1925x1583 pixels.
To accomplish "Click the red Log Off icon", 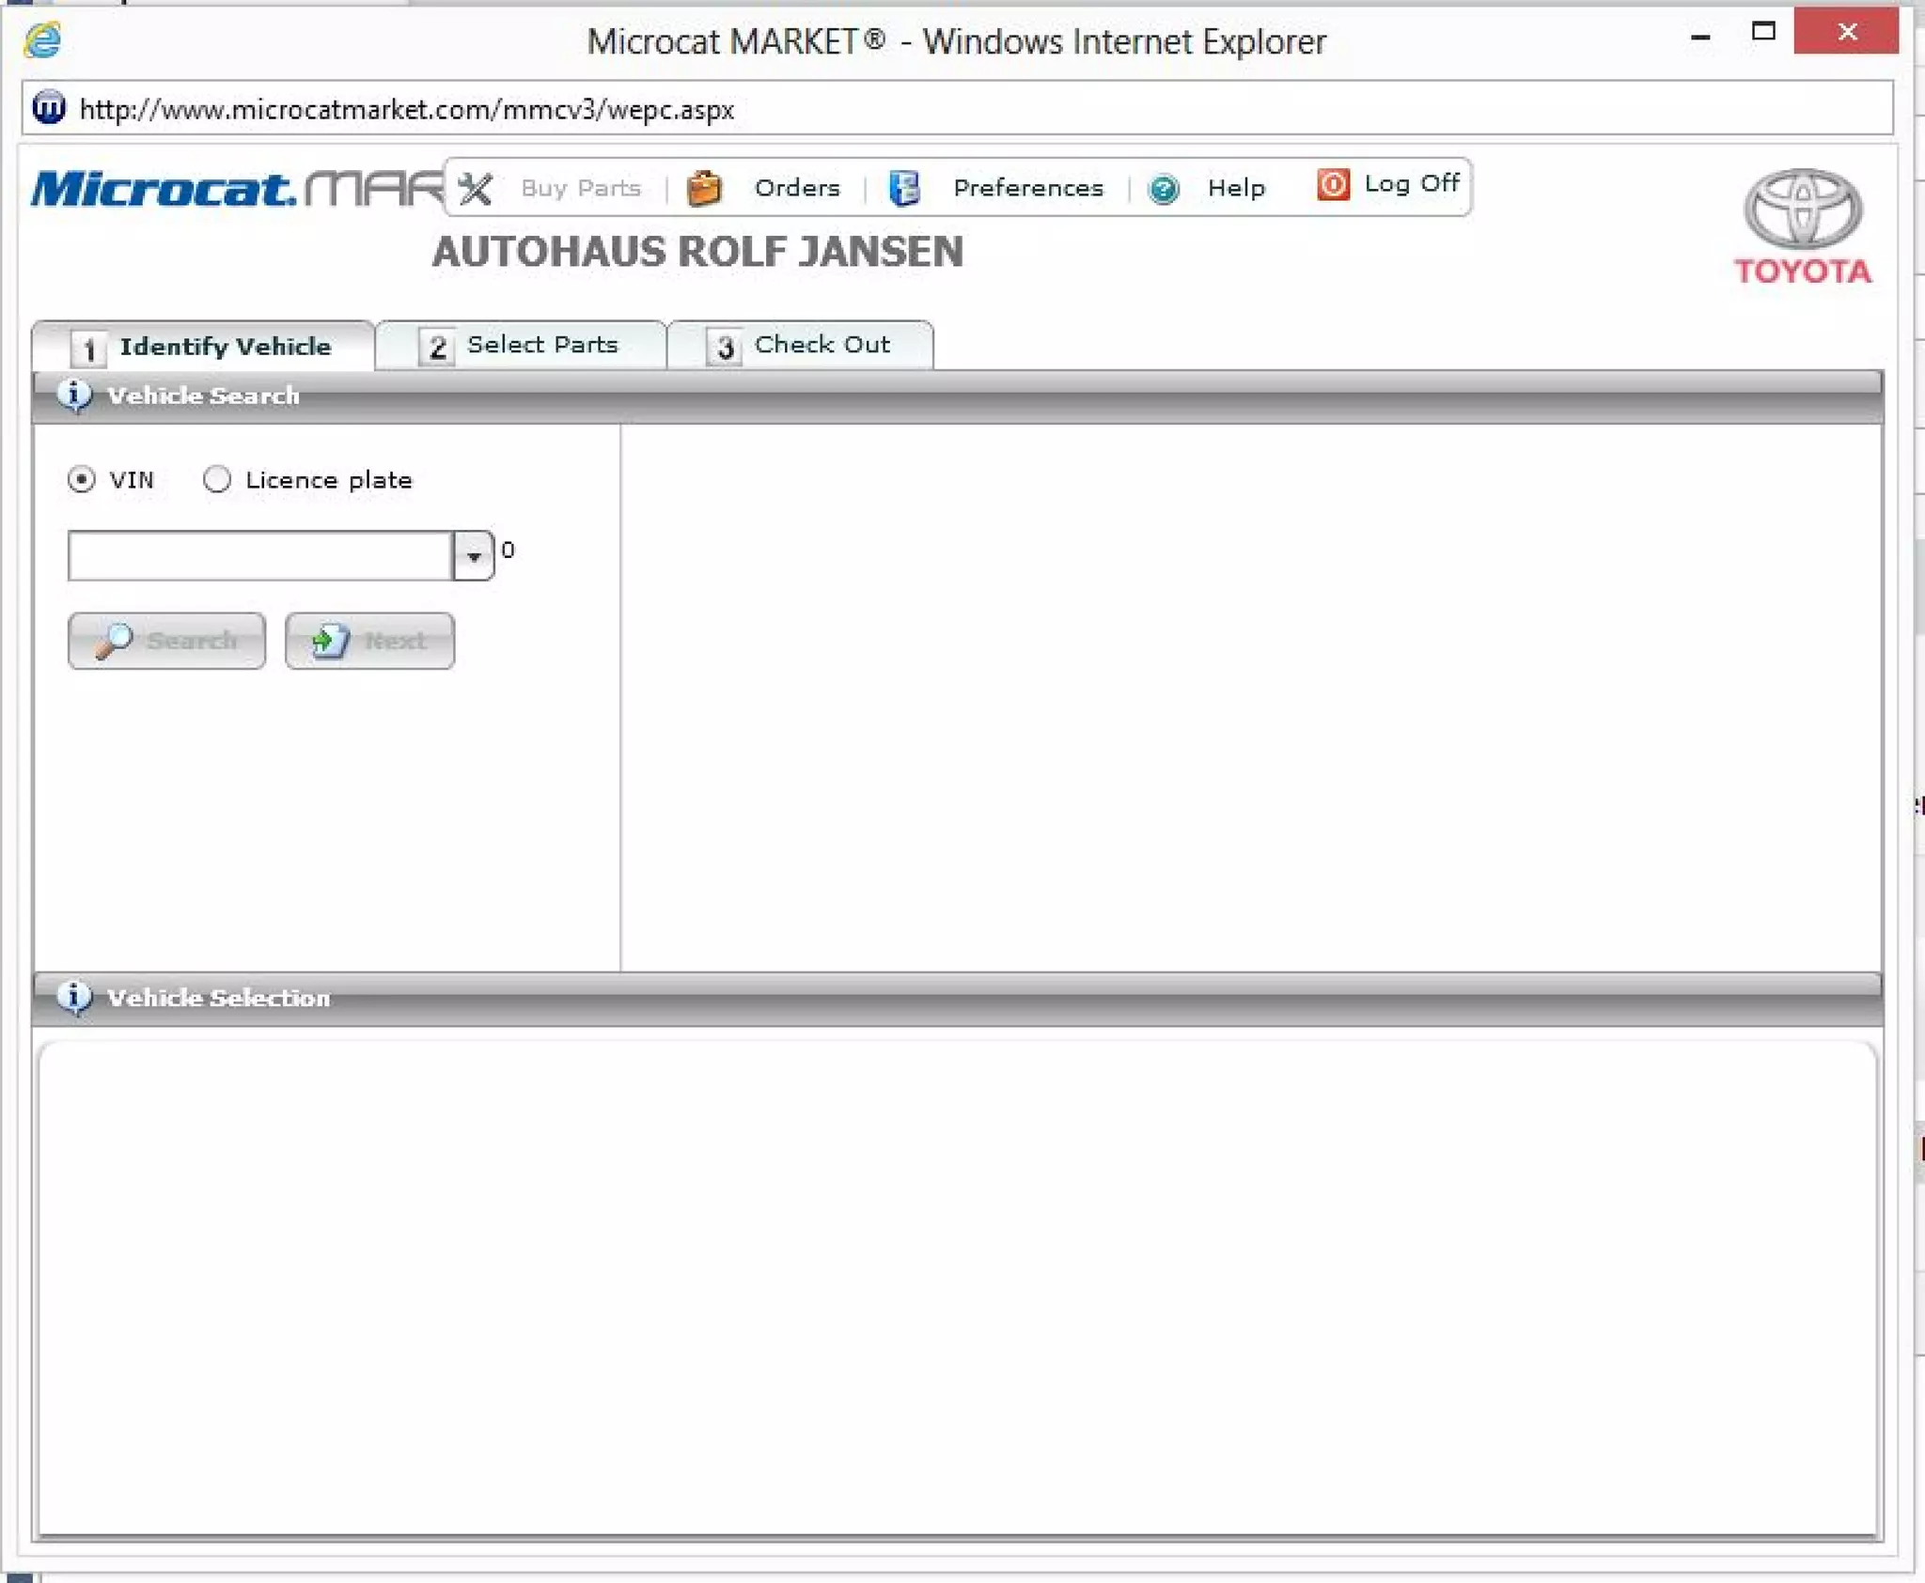I will [x=1333, y=184].
